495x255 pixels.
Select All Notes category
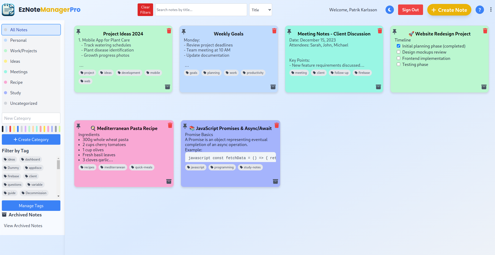point(31,30)
